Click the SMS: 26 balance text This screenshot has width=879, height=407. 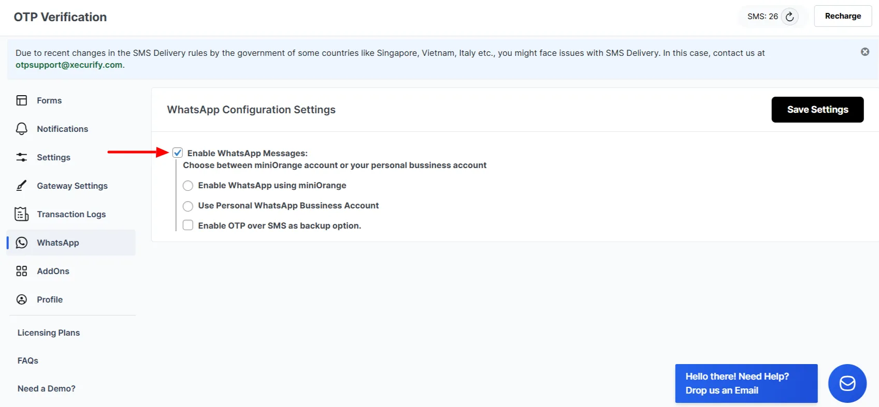coord(762,17)
